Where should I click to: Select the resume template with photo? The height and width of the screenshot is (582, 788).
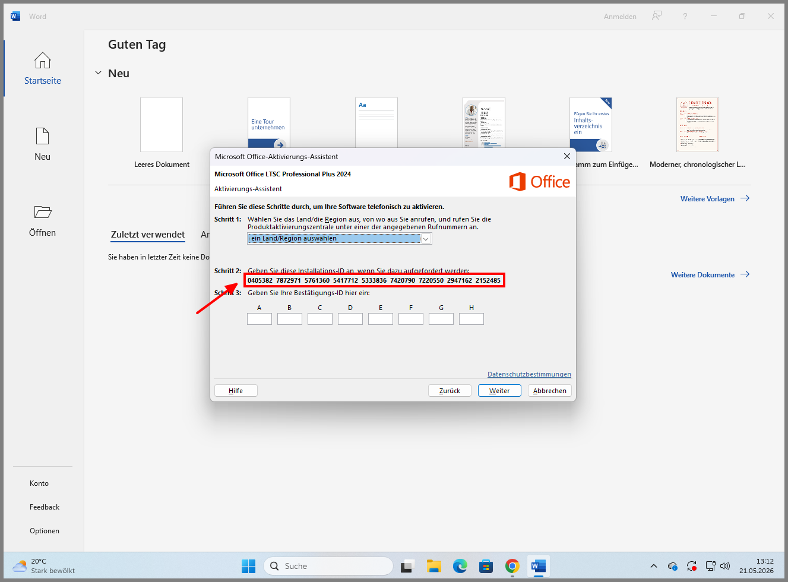coord(484,123)
